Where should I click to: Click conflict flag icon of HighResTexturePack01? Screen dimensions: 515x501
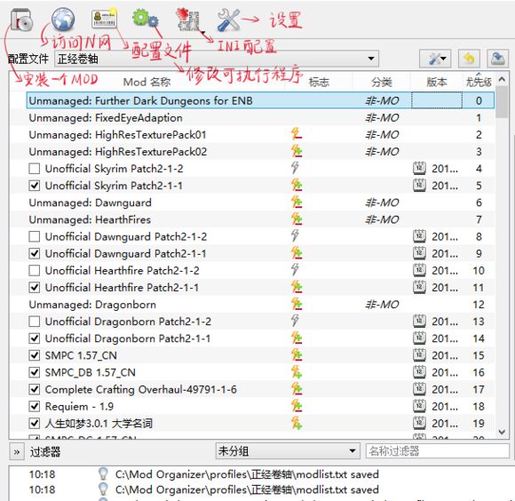pyautogui.click(x=297, y=134)
